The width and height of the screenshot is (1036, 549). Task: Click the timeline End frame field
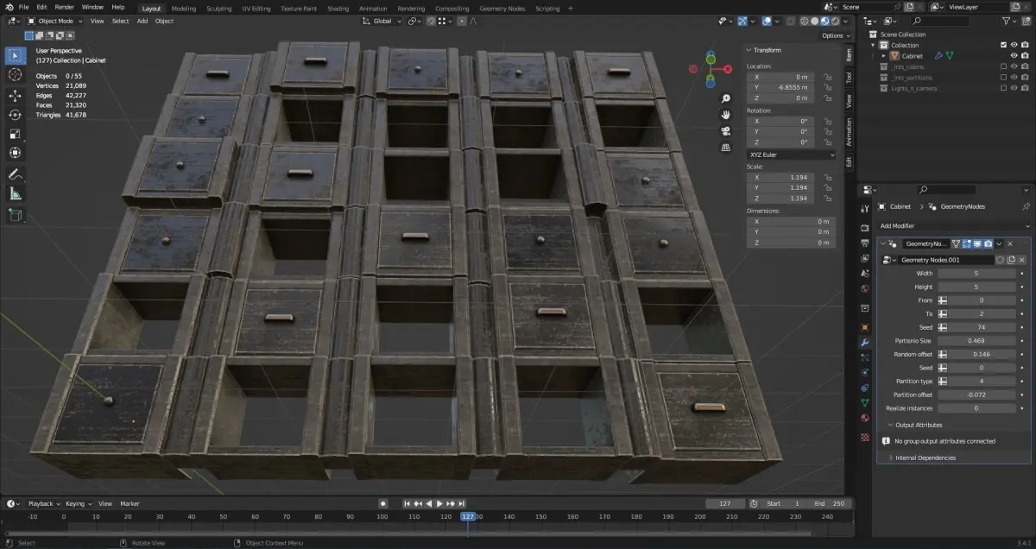click(x=831, y=503)
